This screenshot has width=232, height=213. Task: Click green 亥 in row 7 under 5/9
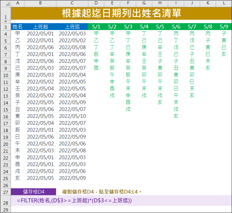pos(224,54)
